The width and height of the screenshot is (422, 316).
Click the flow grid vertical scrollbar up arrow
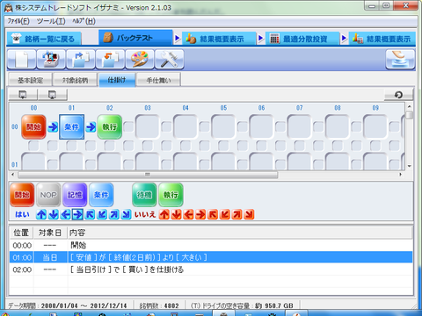pyautogui.click(x=410, y=106)
